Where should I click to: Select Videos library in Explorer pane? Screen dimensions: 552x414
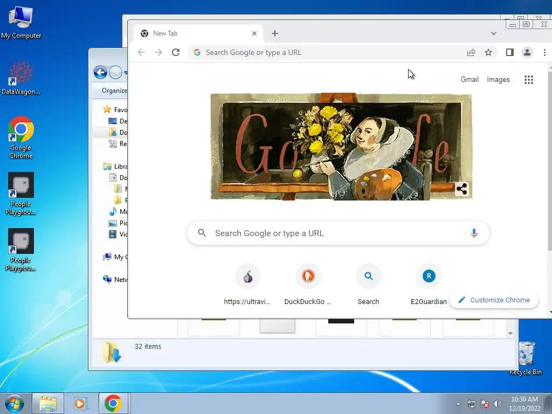[118, 234]
